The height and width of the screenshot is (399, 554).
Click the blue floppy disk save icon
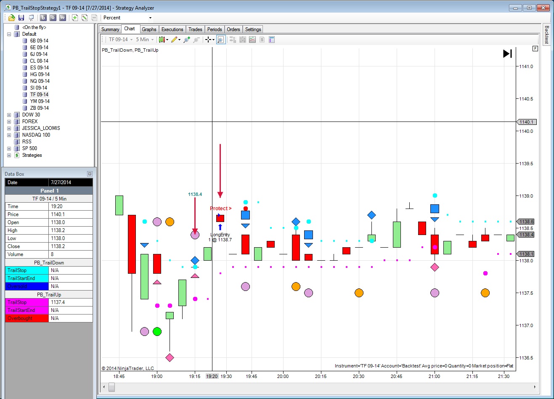pos(21,18)
